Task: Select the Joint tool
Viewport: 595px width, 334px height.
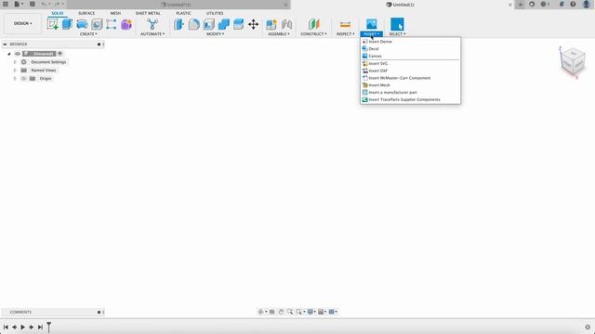Action: pyautogui.click(x=286, y=24)
